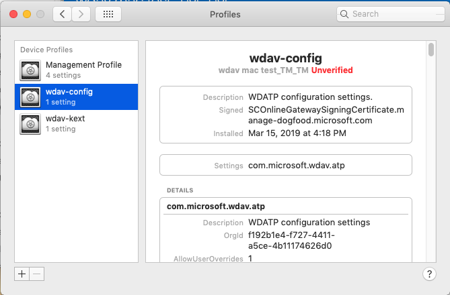The height and width of the screenshot is (295, 450).
Task: Click the yellow minimize window button
Action: point(27,14)
